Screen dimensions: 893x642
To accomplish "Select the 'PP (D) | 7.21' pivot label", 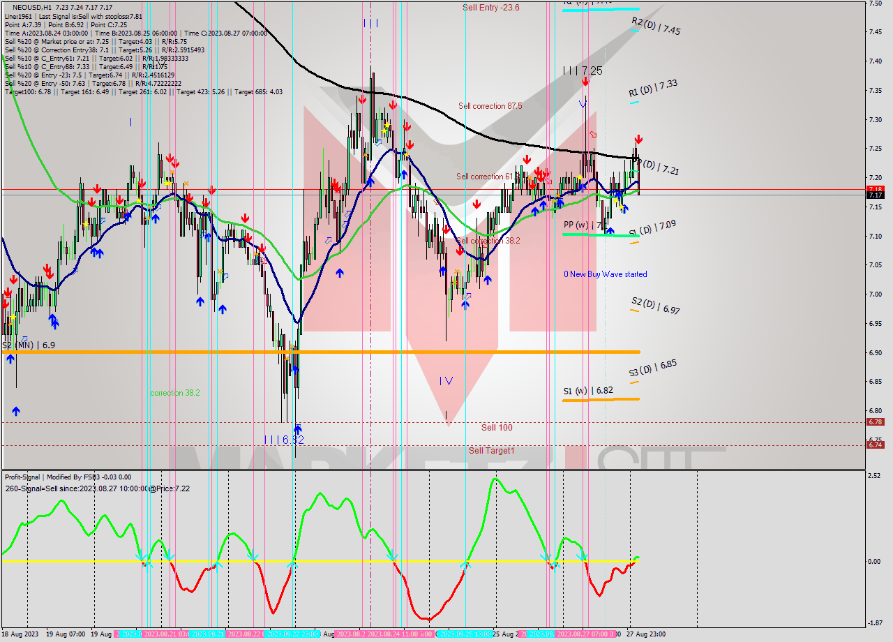I will click(x=657, y=167).
